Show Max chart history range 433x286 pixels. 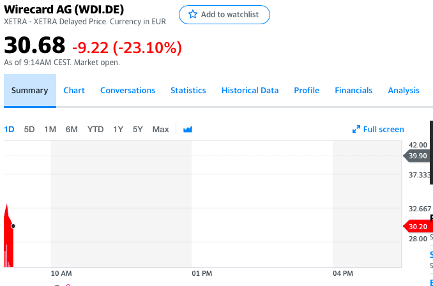(x=161, y=129)
